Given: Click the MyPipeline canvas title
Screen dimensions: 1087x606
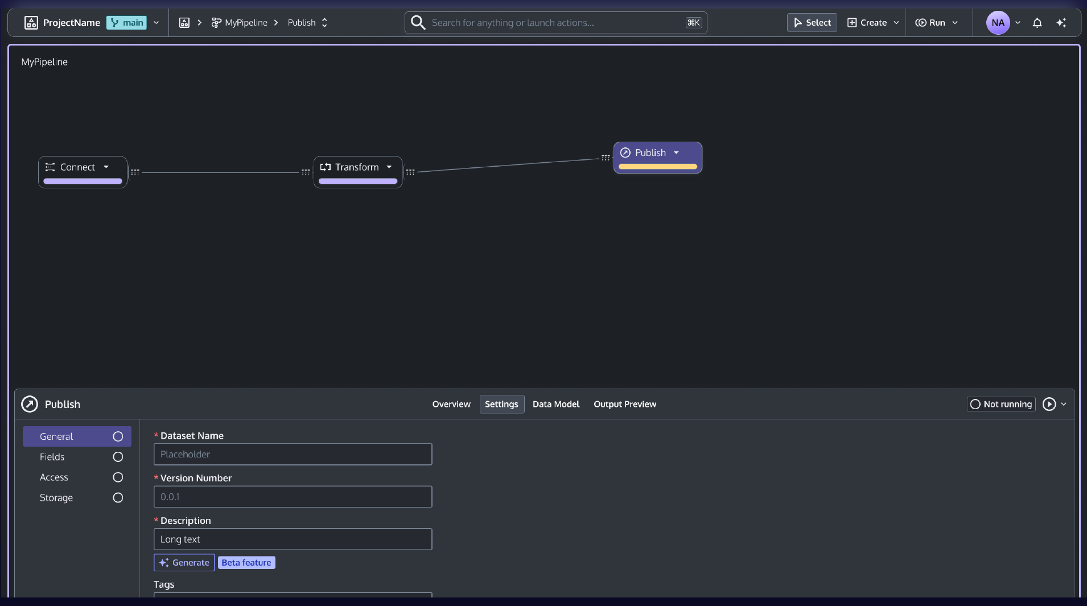Looking at the screenshot, I should 44,62.
